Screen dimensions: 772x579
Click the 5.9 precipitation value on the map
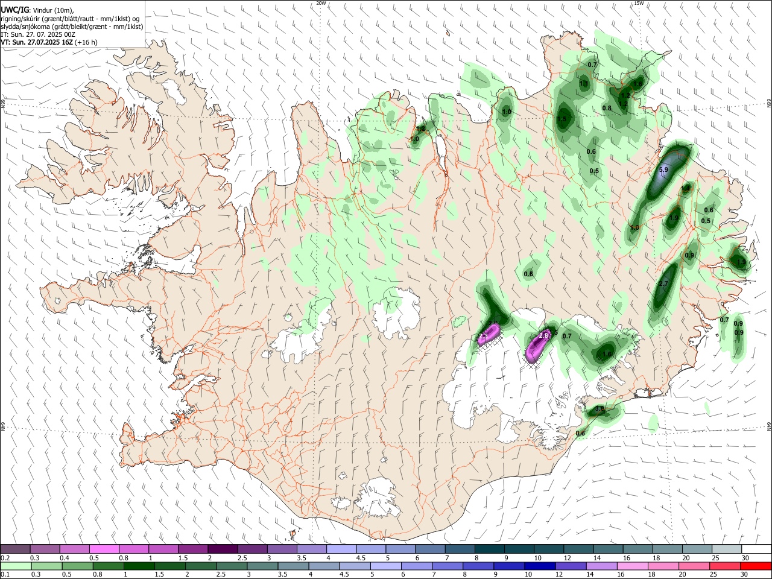(x=663, y=170)
